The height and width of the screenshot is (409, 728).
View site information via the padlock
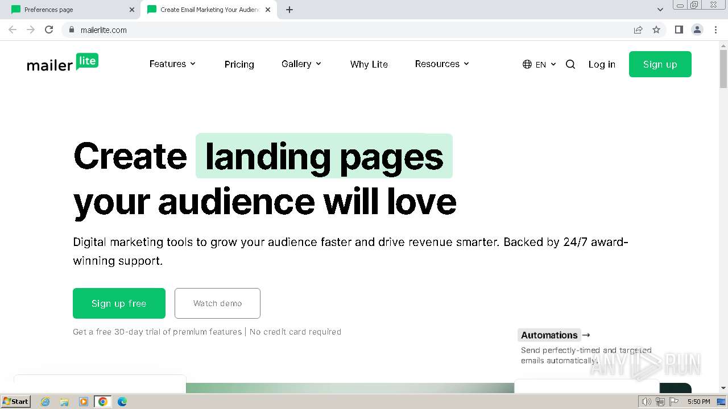(x=71, y=30)
